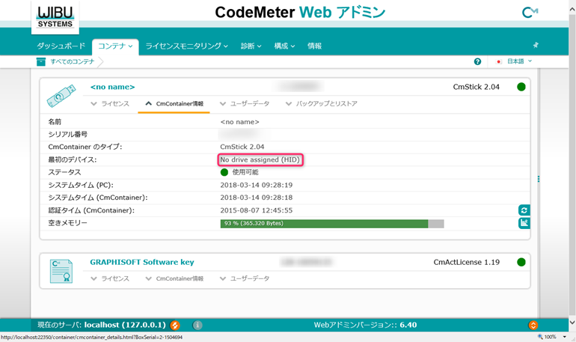Open the ライセンスモニタリング dropdown menu
Viewport: 576px width, 342px height.
186,46
